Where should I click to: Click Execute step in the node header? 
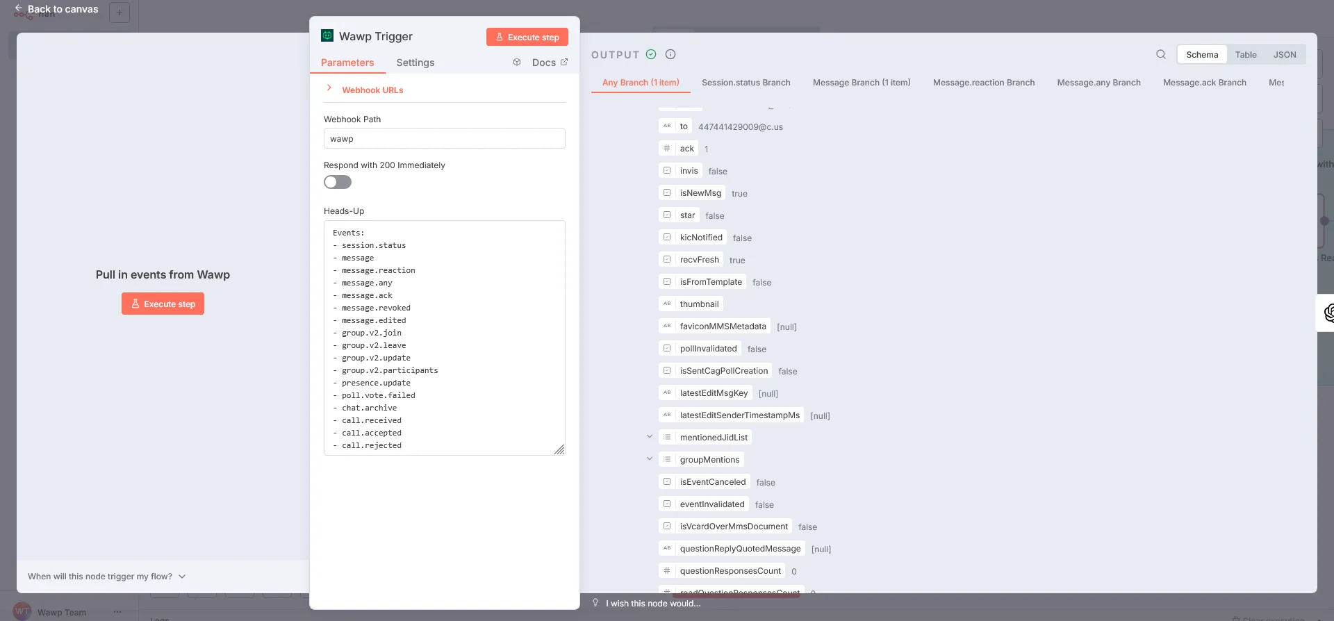(527, 37)
